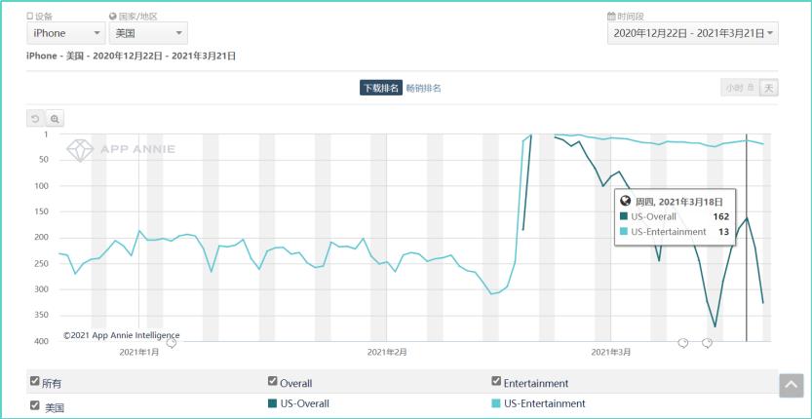812x419 pixels.
Task: Open the 美国 country dropdown
Action: [148, 34]
